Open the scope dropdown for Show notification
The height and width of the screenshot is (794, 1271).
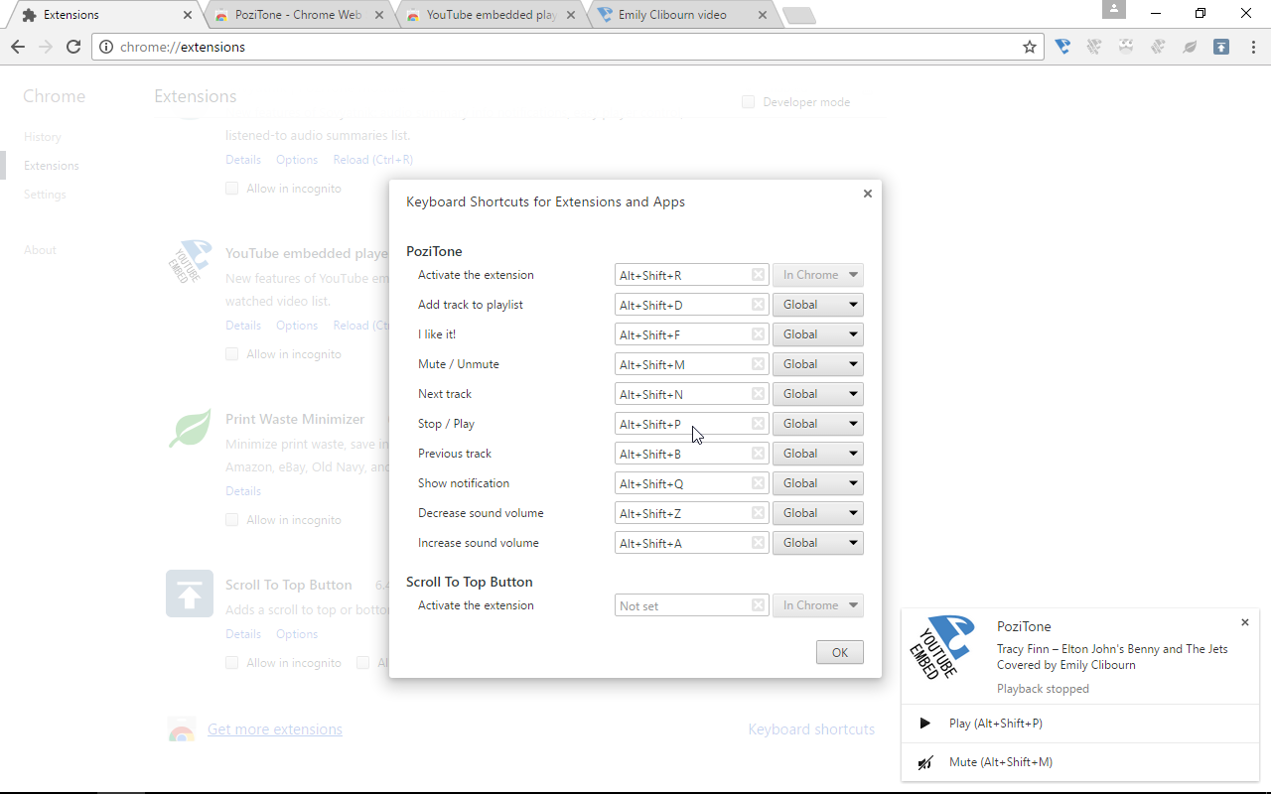(818, 483)
